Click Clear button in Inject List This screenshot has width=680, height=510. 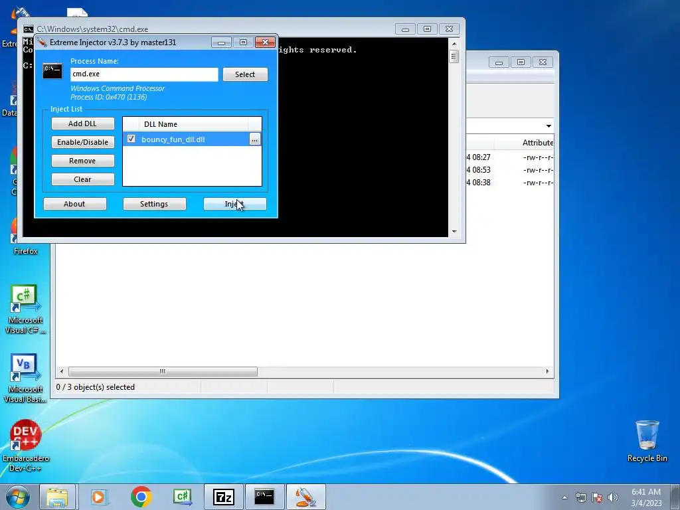coord(83,179)
